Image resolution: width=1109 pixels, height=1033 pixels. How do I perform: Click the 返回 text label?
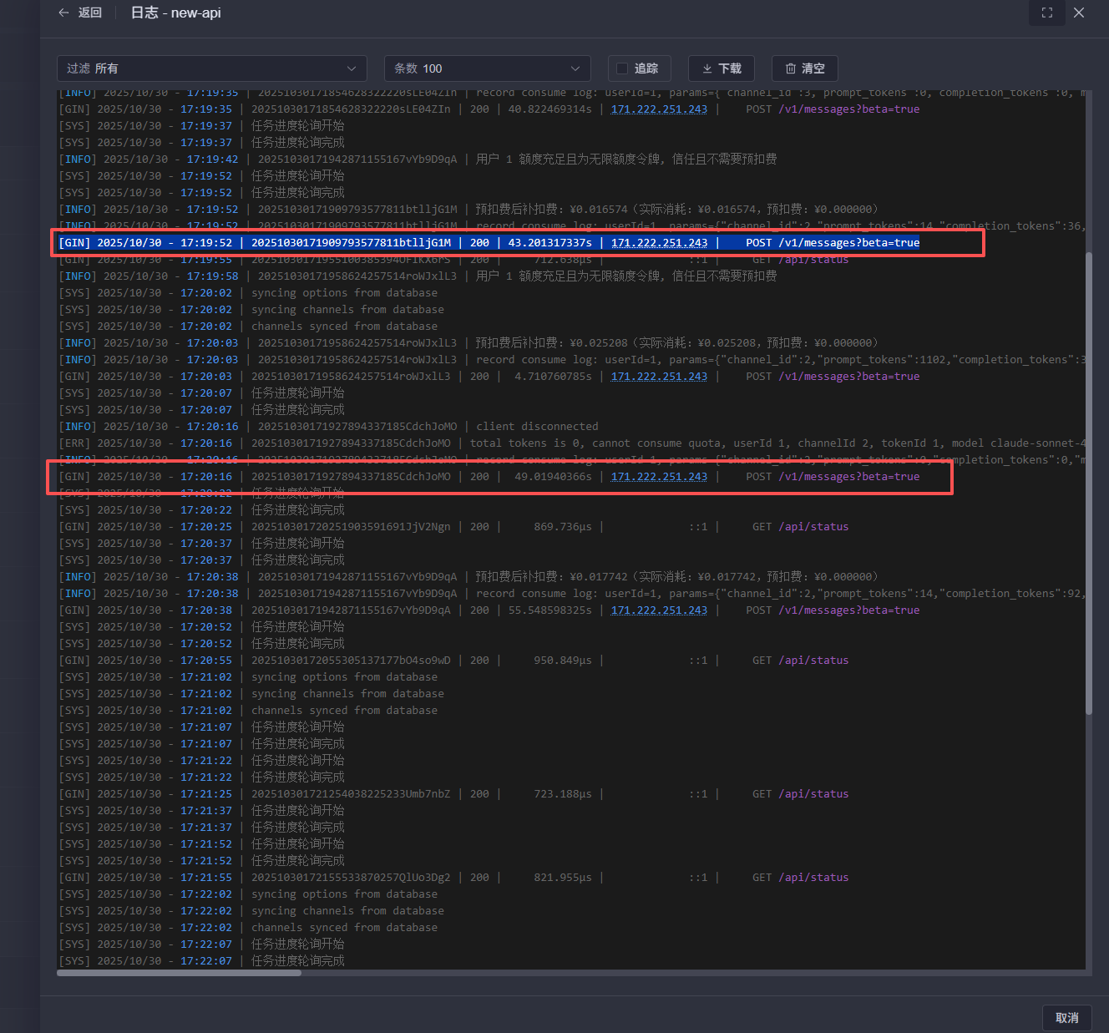coord(89,13)
